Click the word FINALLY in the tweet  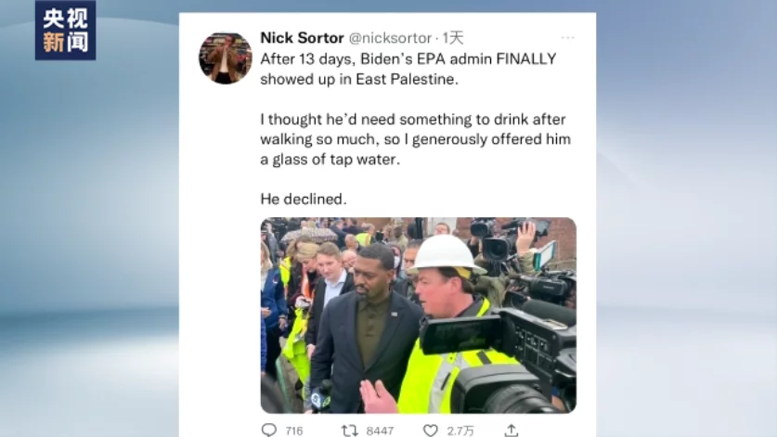[x=523, y=58]
